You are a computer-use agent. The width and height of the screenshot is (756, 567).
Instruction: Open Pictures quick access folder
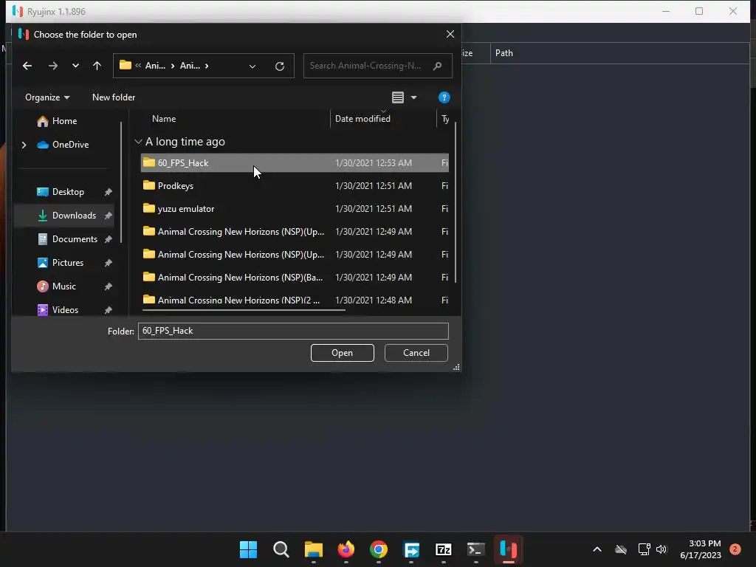(x=68, y=263)
